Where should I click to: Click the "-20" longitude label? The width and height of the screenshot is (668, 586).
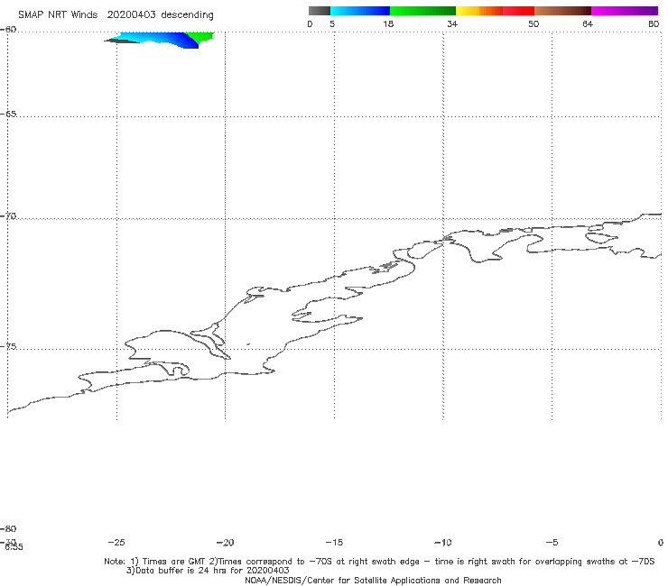[x=225, y=542]
